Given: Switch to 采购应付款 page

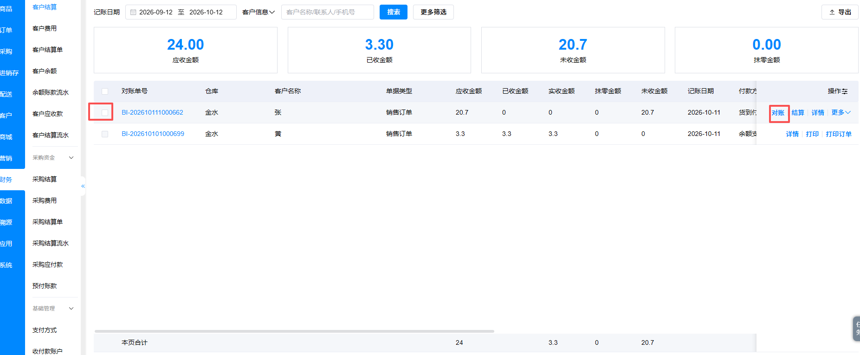Looking at the screenshot, I should tap(48, 265).
